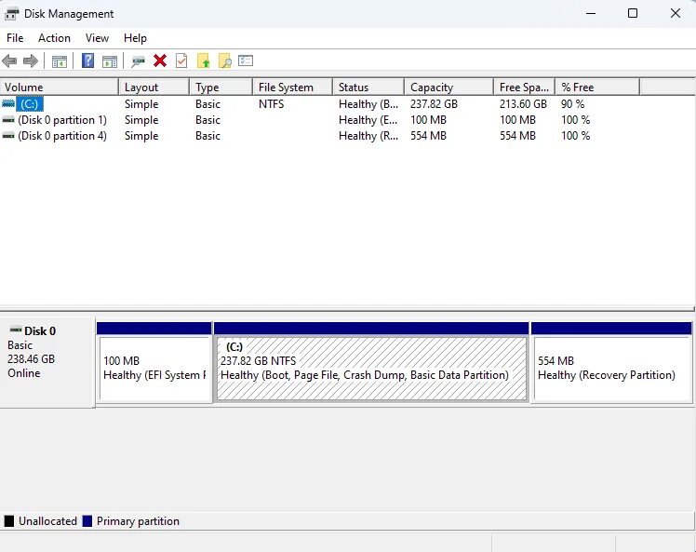This screenshot has height=552, width=696.
Task: Click the Disk 0 drive icon
Action: tap(16, 330)
